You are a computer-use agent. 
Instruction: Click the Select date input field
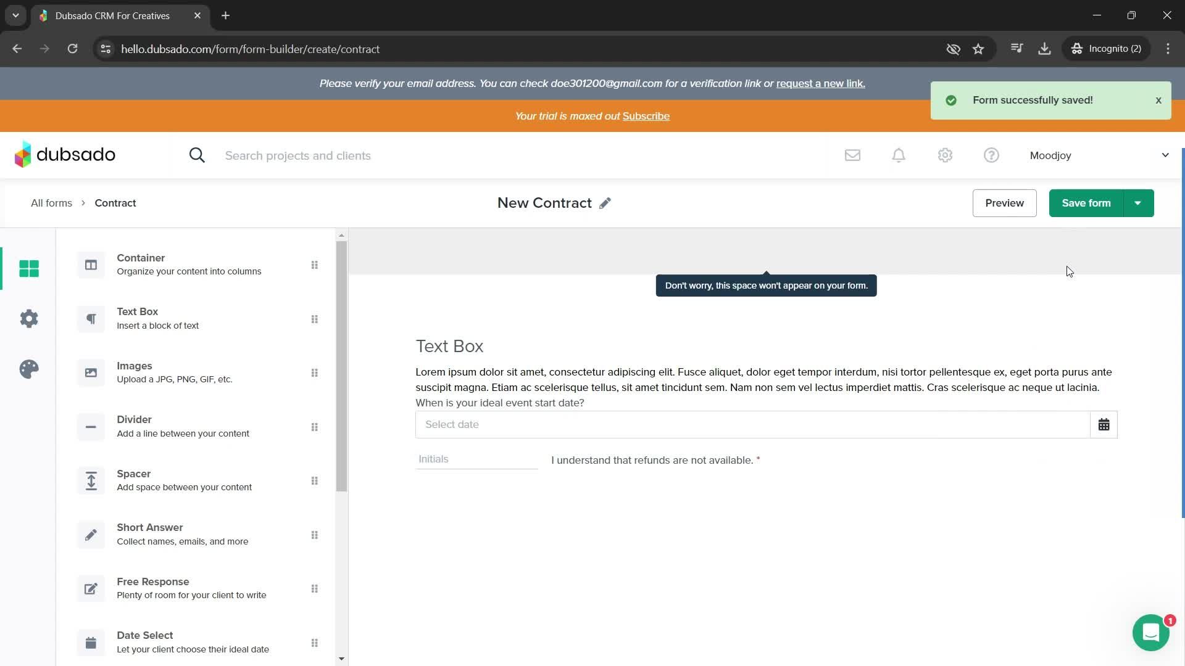click(x=753, y=424)
